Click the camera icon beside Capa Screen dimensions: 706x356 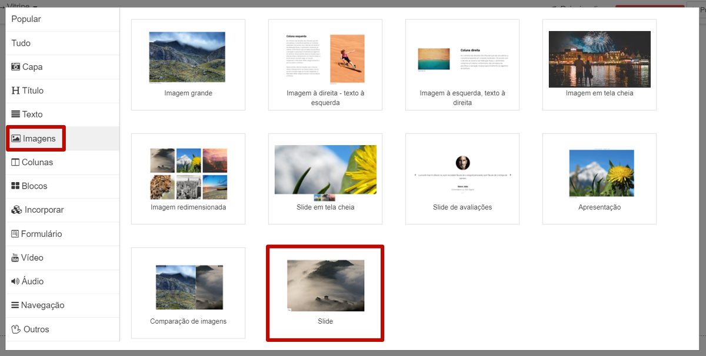pos(16,67)
